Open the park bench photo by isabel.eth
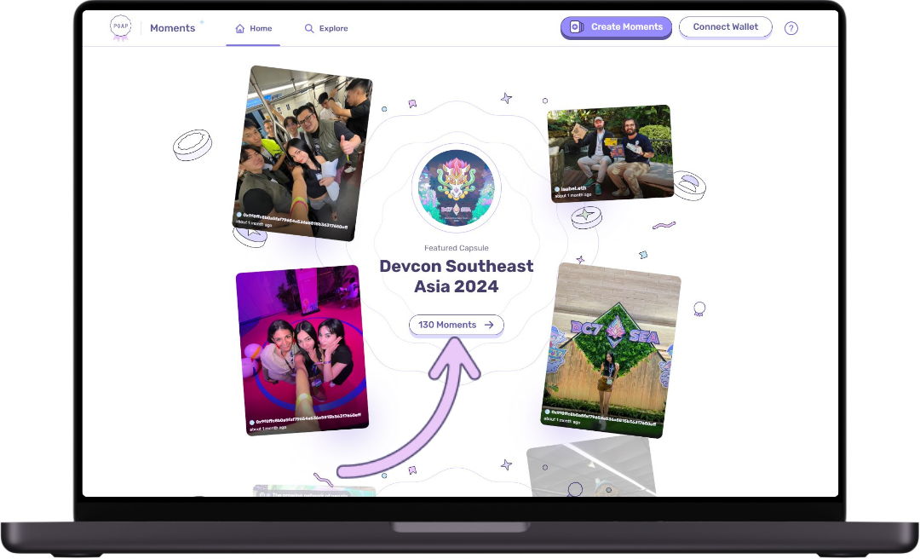Viewport: 920px width, 559px height. (x=610, y=149)
